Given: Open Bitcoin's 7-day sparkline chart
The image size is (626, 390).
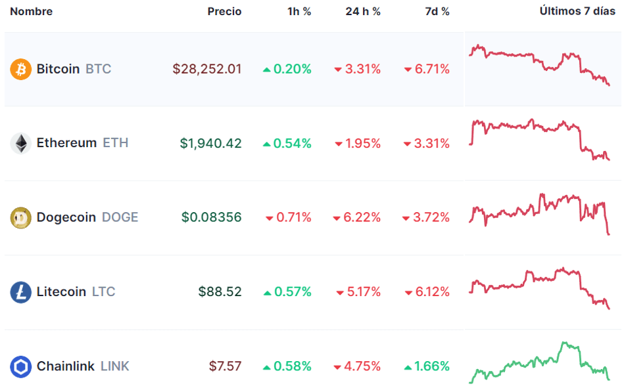Looking at the screenshot, I should pos(539,64).
